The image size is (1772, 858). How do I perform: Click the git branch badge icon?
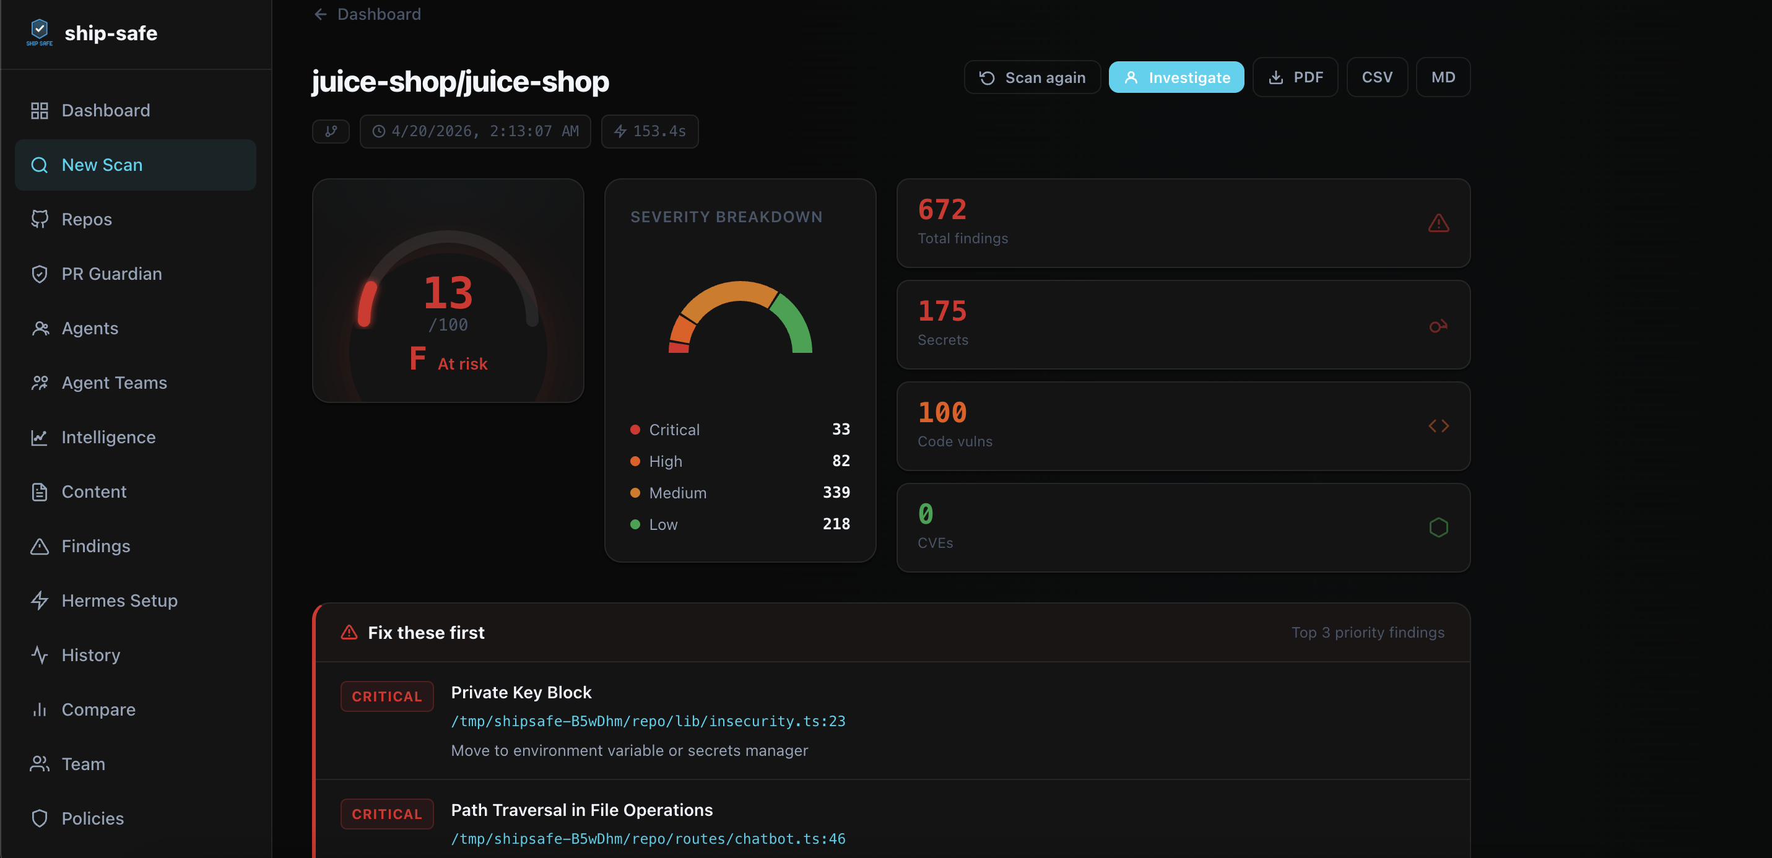point(331,131)
